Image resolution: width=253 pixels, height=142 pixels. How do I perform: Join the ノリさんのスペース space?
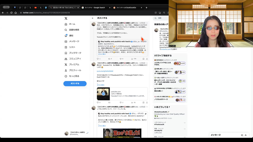tap(170, 99)
